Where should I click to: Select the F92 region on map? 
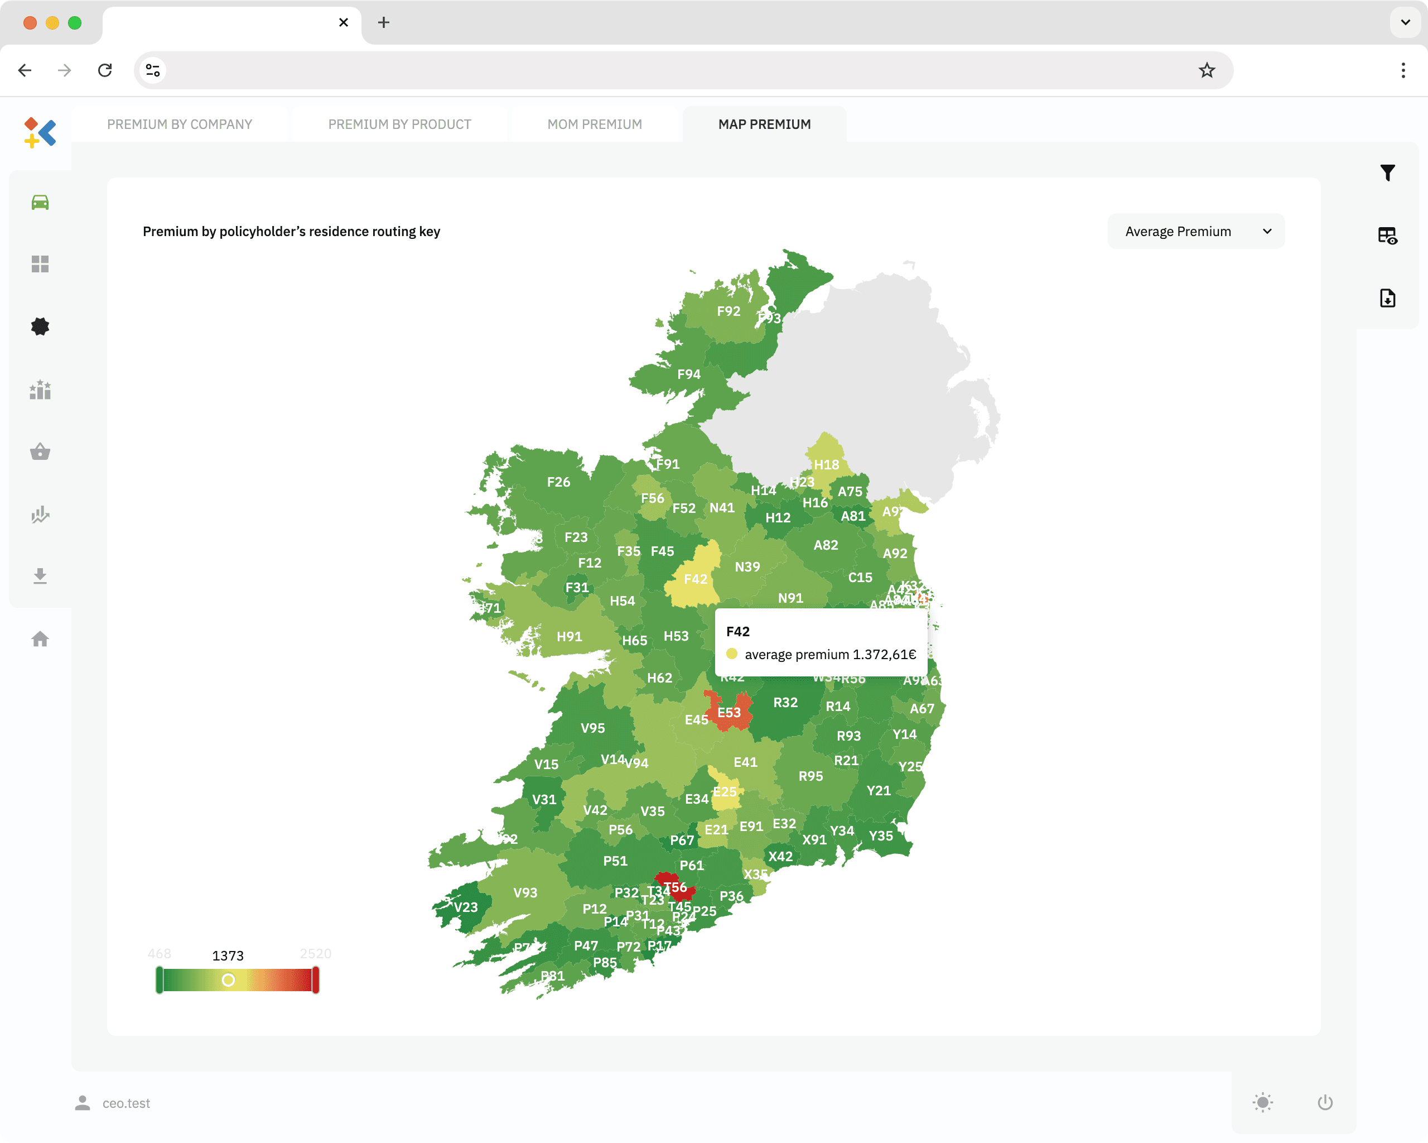[728, 311]
